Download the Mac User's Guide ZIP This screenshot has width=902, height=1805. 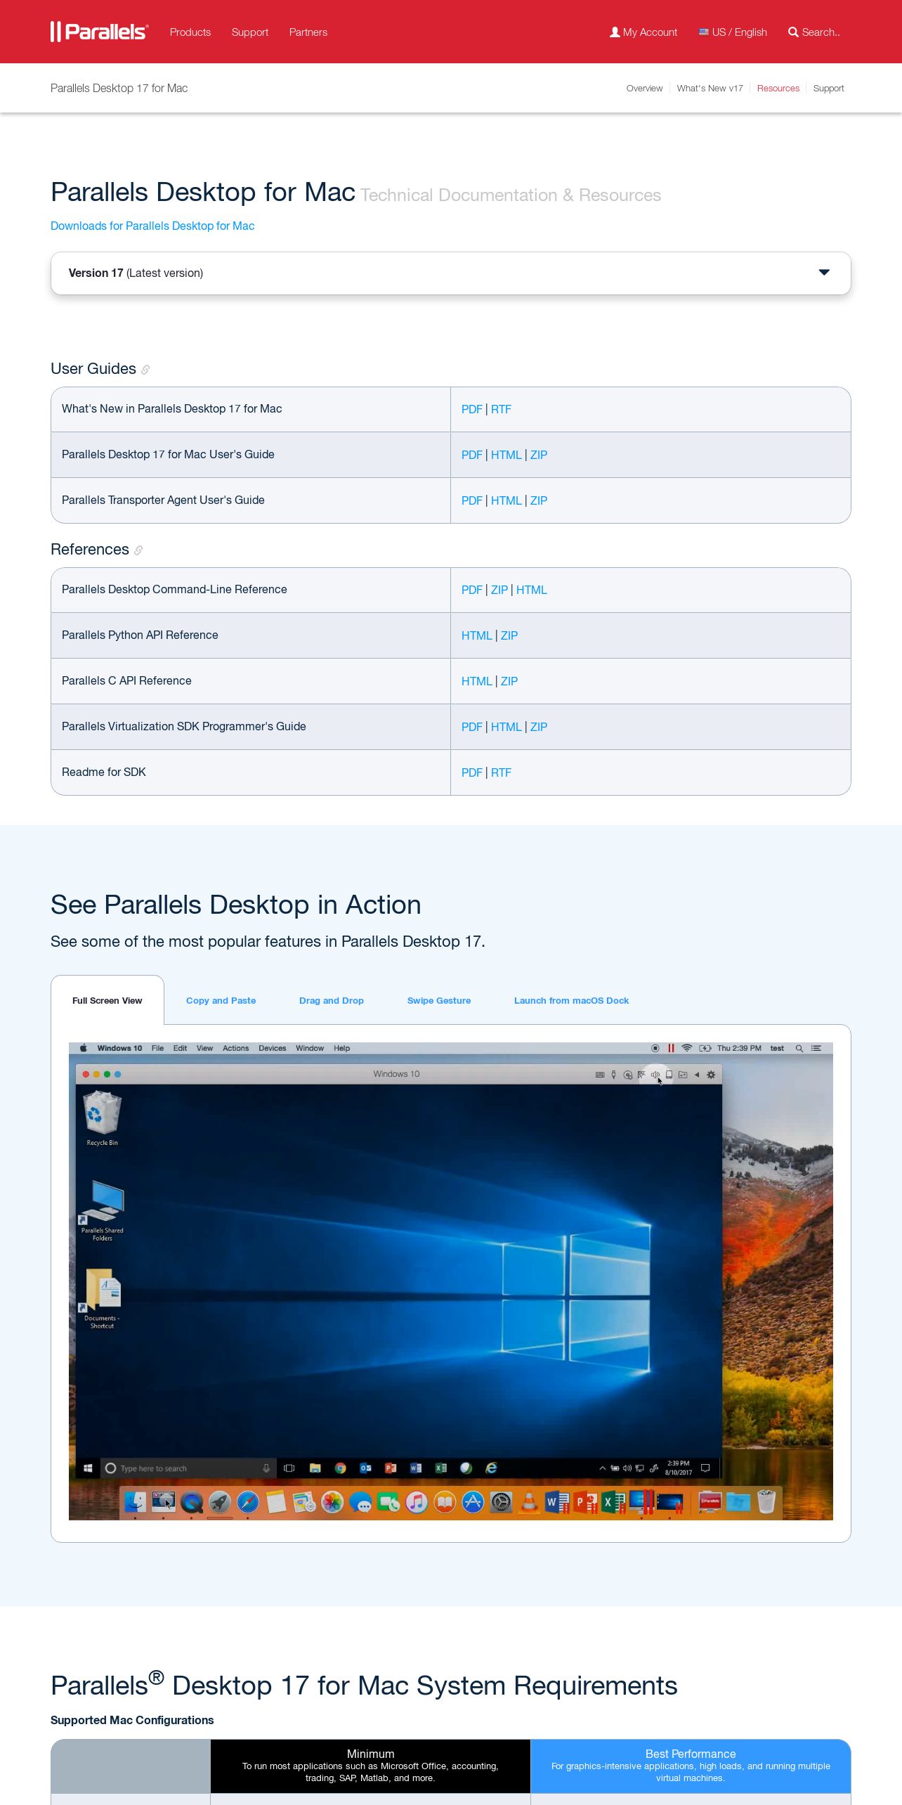pyautogui.click(x=539, y=455)
